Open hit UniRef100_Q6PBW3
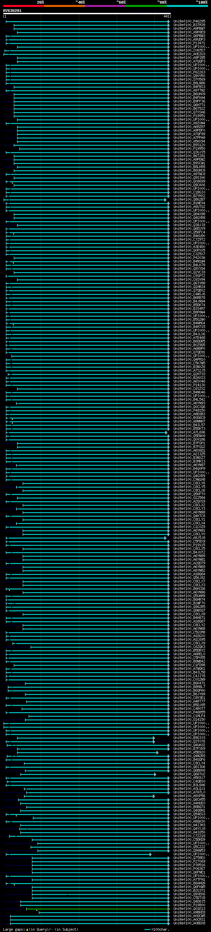The height and width of the screenshot is (932, 211). point(189,36)
